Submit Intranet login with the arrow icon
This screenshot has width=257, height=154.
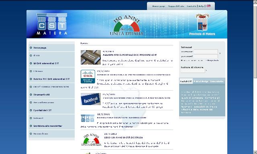click(220, 53)
